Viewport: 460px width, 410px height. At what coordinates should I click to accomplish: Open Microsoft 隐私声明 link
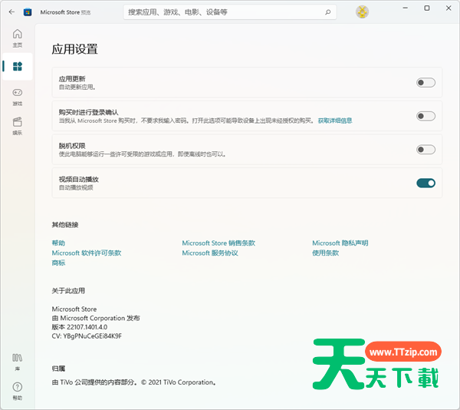340,243
